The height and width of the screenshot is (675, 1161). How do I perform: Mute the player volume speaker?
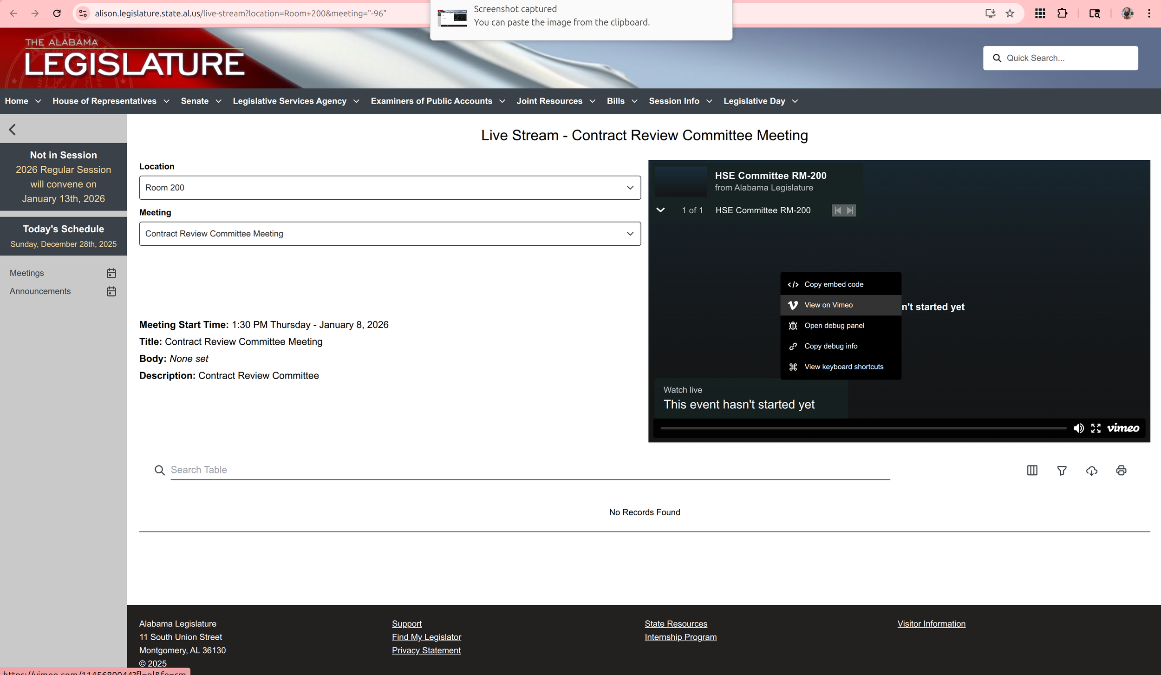coord(1078,428)
